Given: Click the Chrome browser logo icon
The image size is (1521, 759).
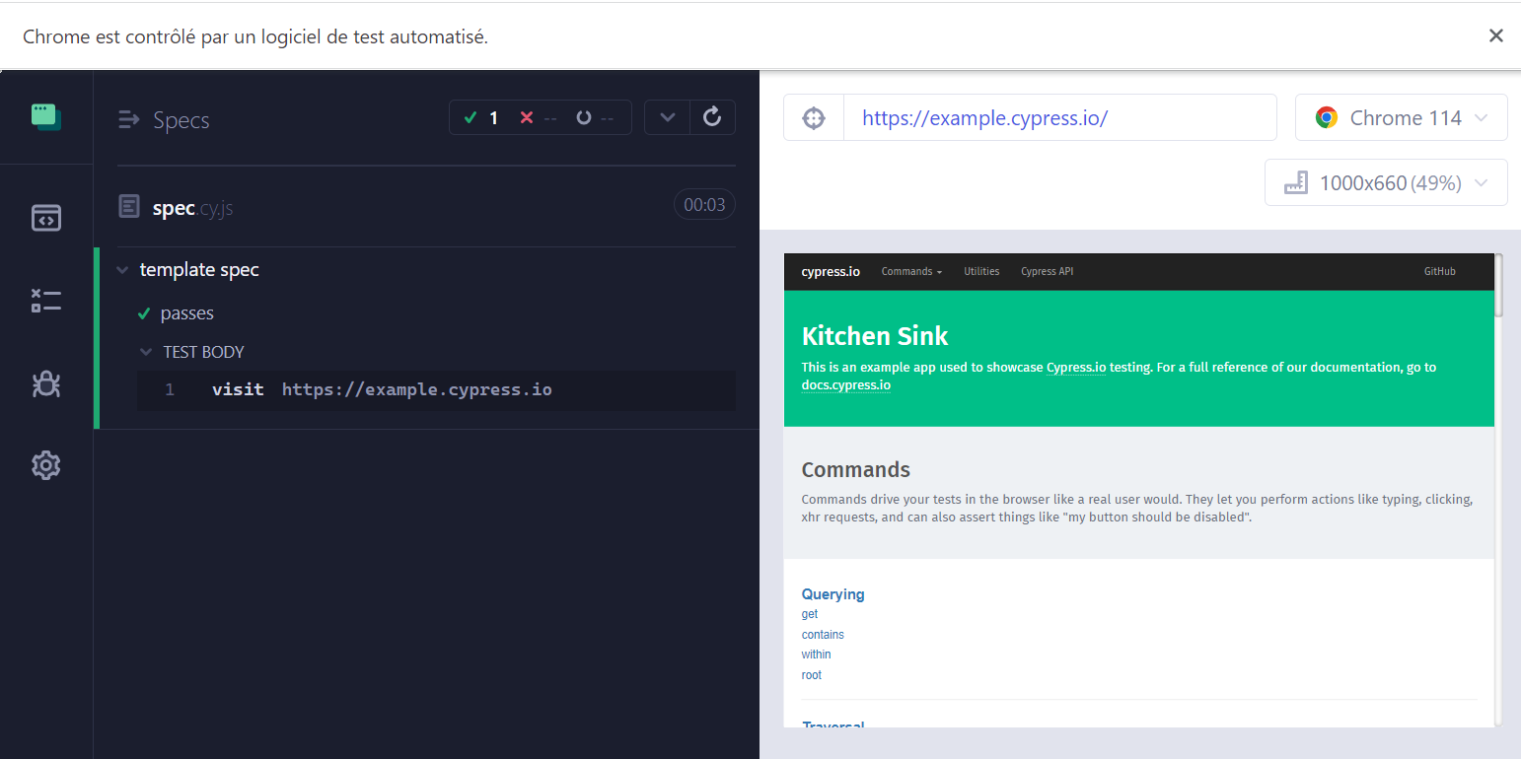Looking at the screenshot, I should 1327,118.
